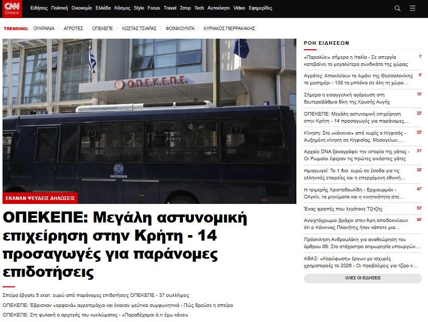428x322 pixels.
Task: Open the main ΟΠΕΚΕΠΕ Κρήτη headline
Action: 126,245
